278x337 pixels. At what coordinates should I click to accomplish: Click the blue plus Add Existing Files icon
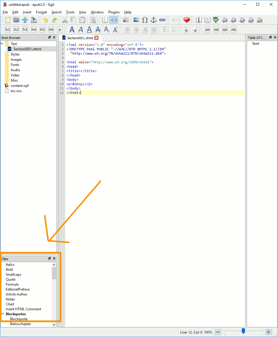(x=25, y=20)
